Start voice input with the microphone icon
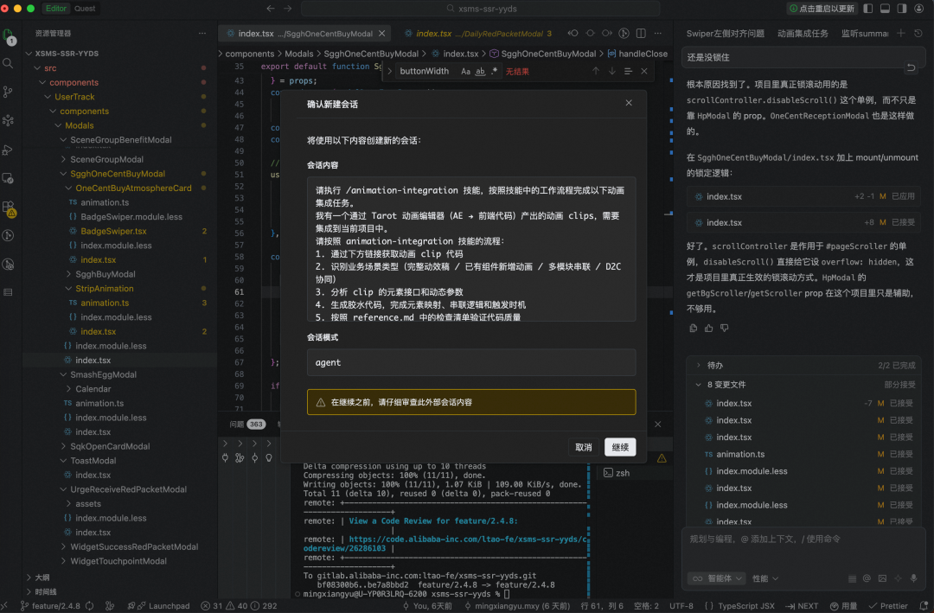 coord(914,578)
